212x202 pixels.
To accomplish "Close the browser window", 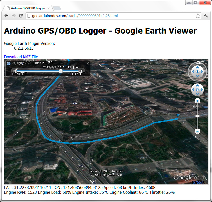I will (205, 3).
